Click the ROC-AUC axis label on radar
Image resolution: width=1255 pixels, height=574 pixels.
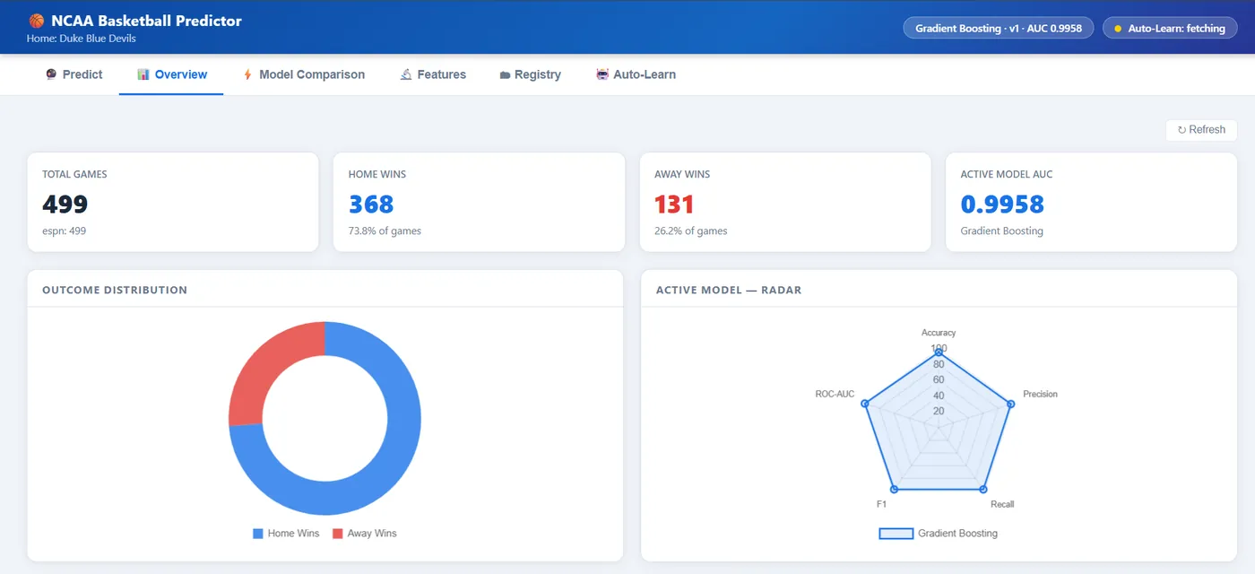[835, 395]
